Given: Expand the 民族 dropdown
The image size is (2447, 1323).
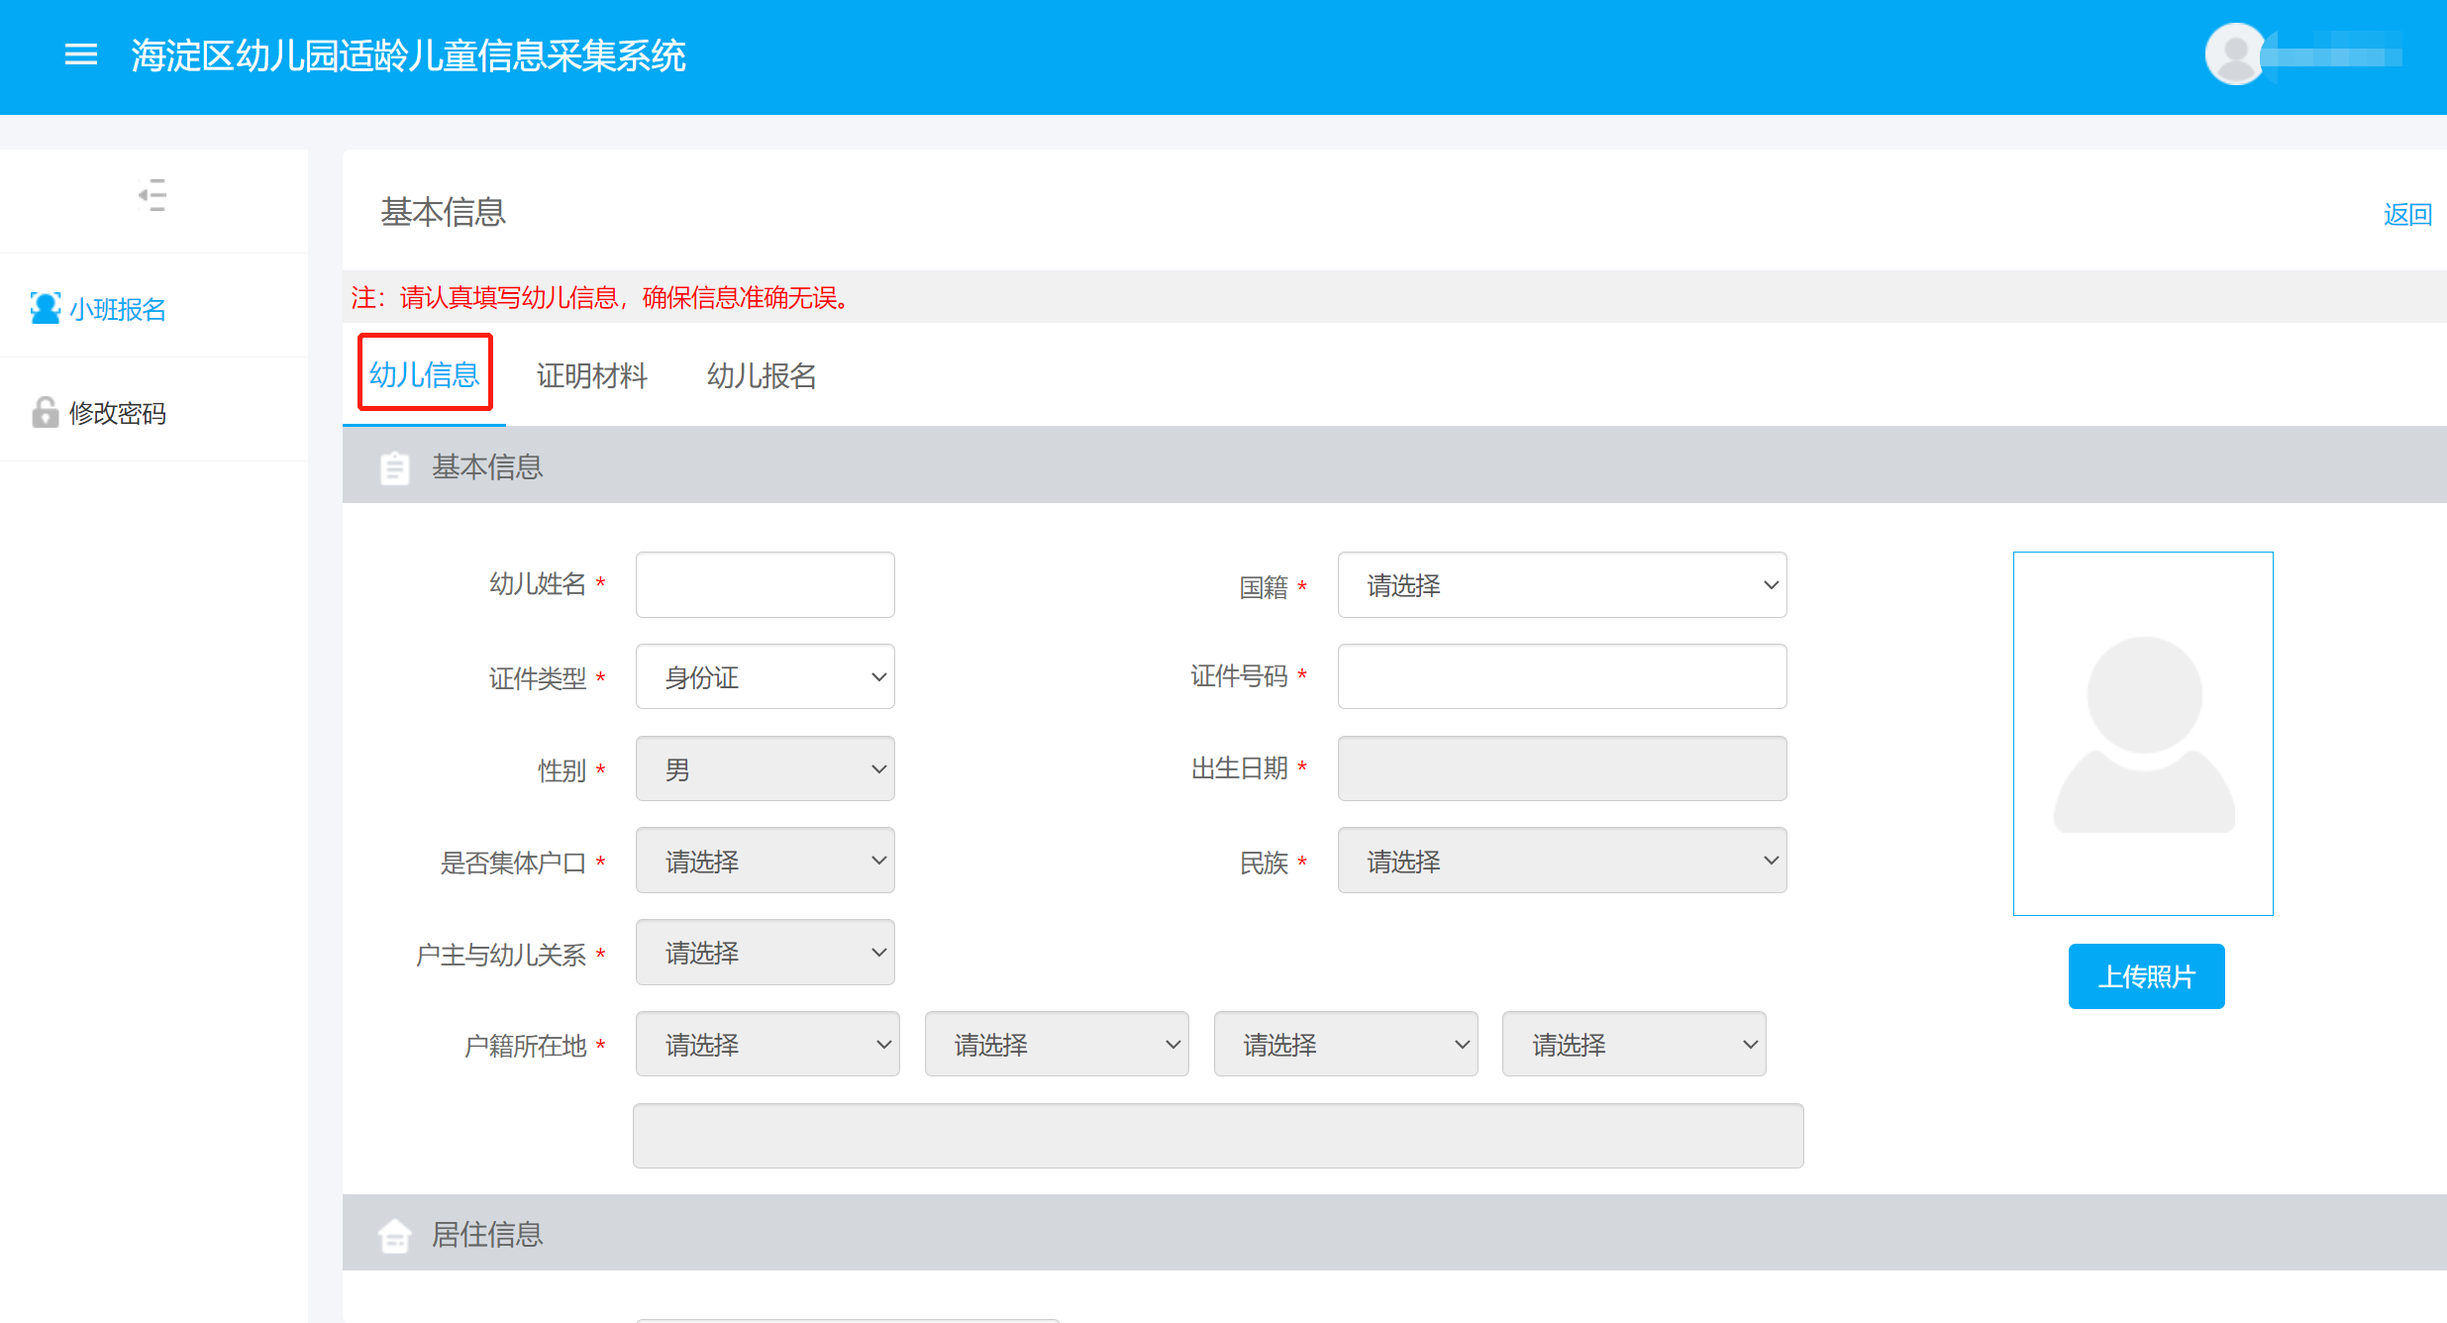Looking at the screenshot, I should click(1562, 862).
